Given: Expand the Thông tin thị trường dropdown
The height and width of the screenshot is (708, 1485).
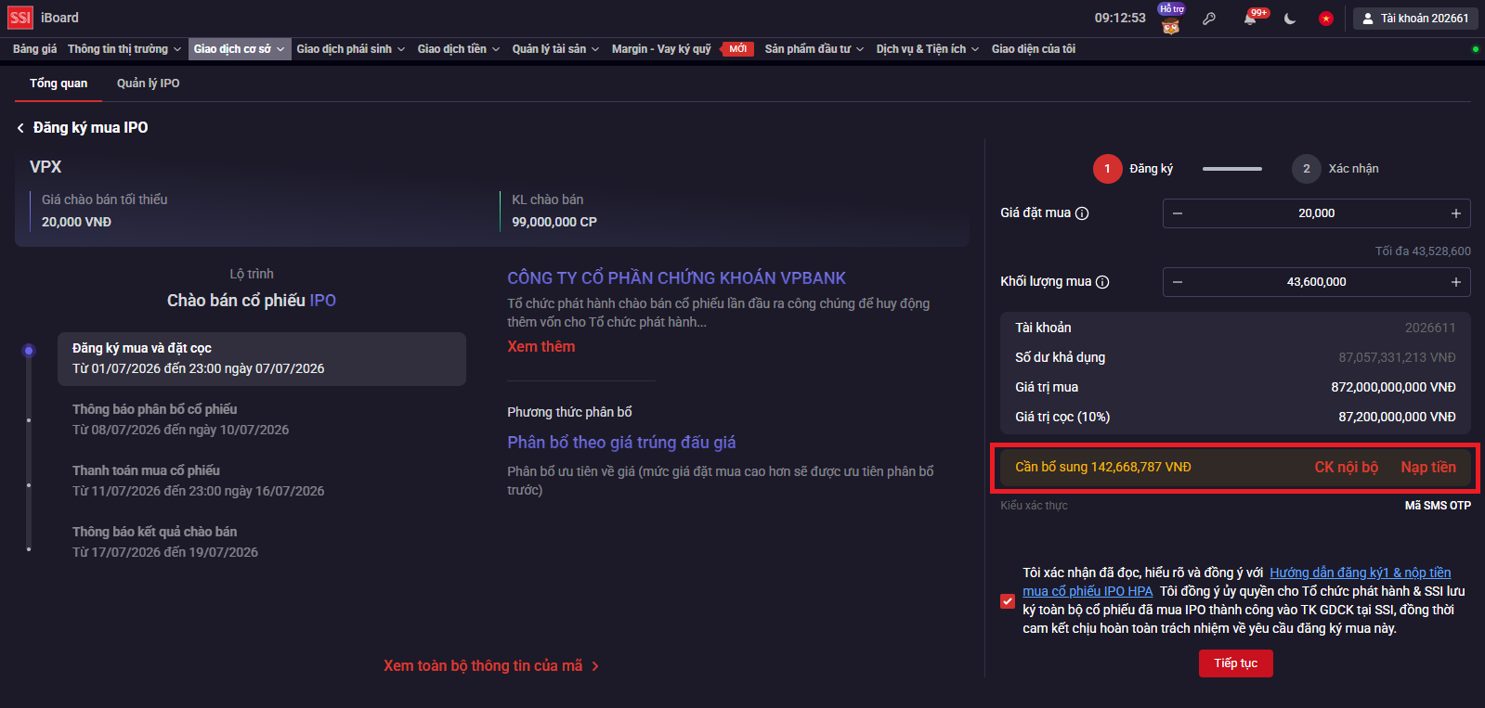Looking at the screenshot, I should click(124, 49).
